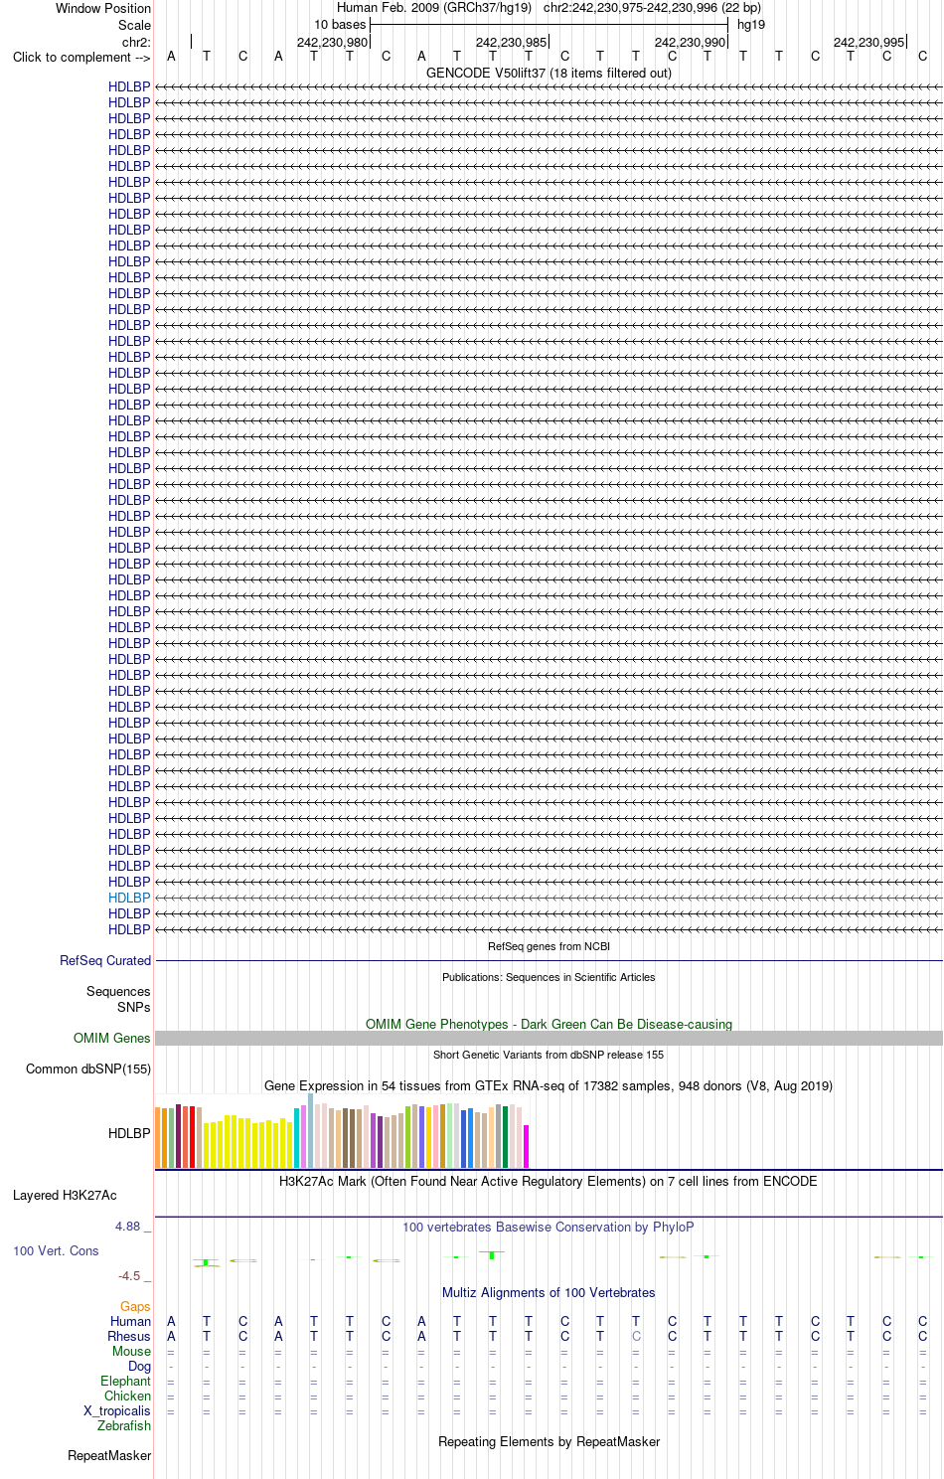The width and height of the screenshot is (944, 1479).
Task: Open Multiz Alignments of 100 Vertebrates title
Action: [x=549, y=1292]
